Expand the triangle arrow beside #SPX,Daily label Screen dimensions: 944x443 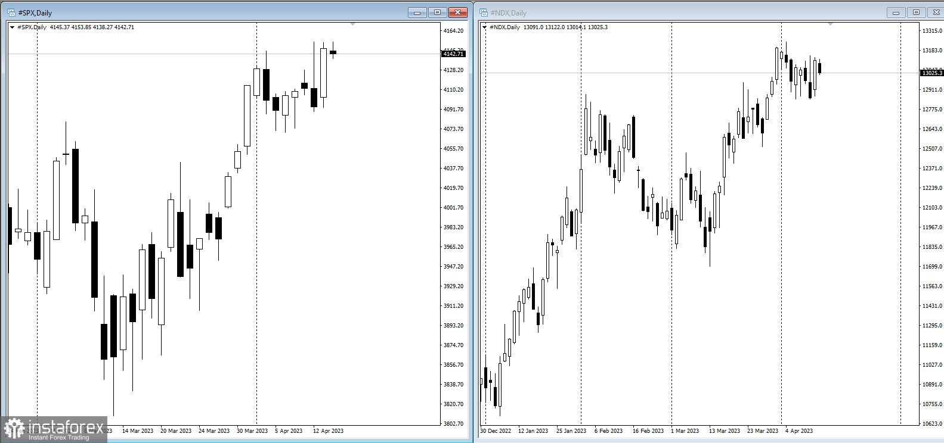point(12,27)
